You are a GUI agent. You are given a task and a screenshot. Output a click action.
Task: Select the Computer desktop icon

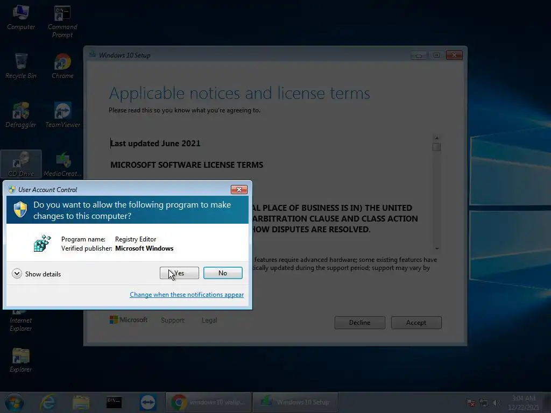tap(21, 18)
